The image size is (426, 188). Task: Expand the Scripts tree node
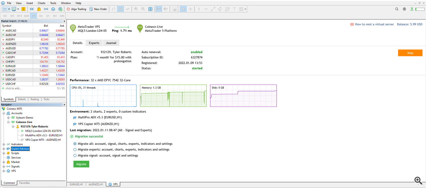click(x=4, y=153)
